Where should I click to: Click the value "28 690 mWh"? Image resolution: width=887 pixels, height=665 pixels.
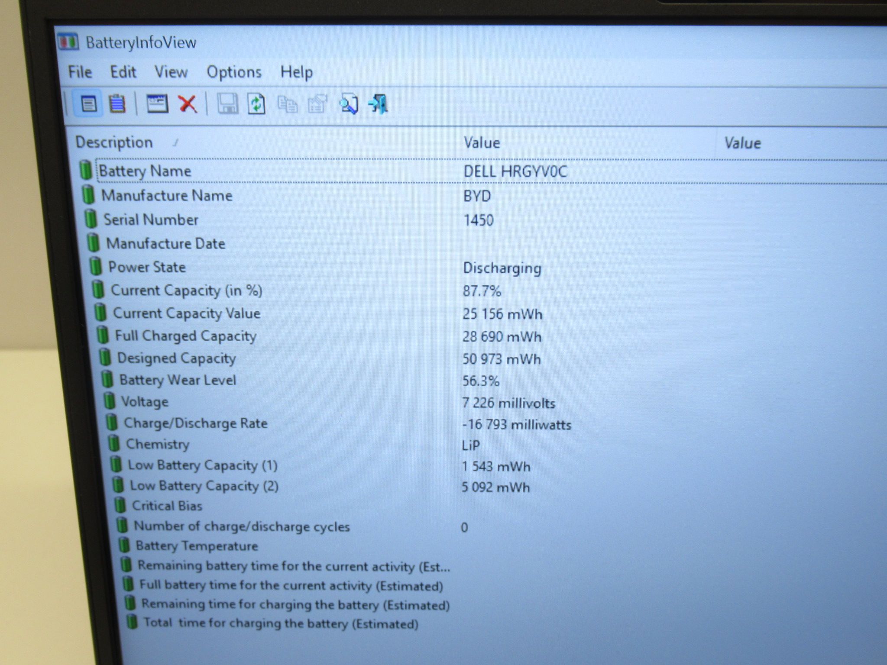pyautogui.click(x=502, y=337)
